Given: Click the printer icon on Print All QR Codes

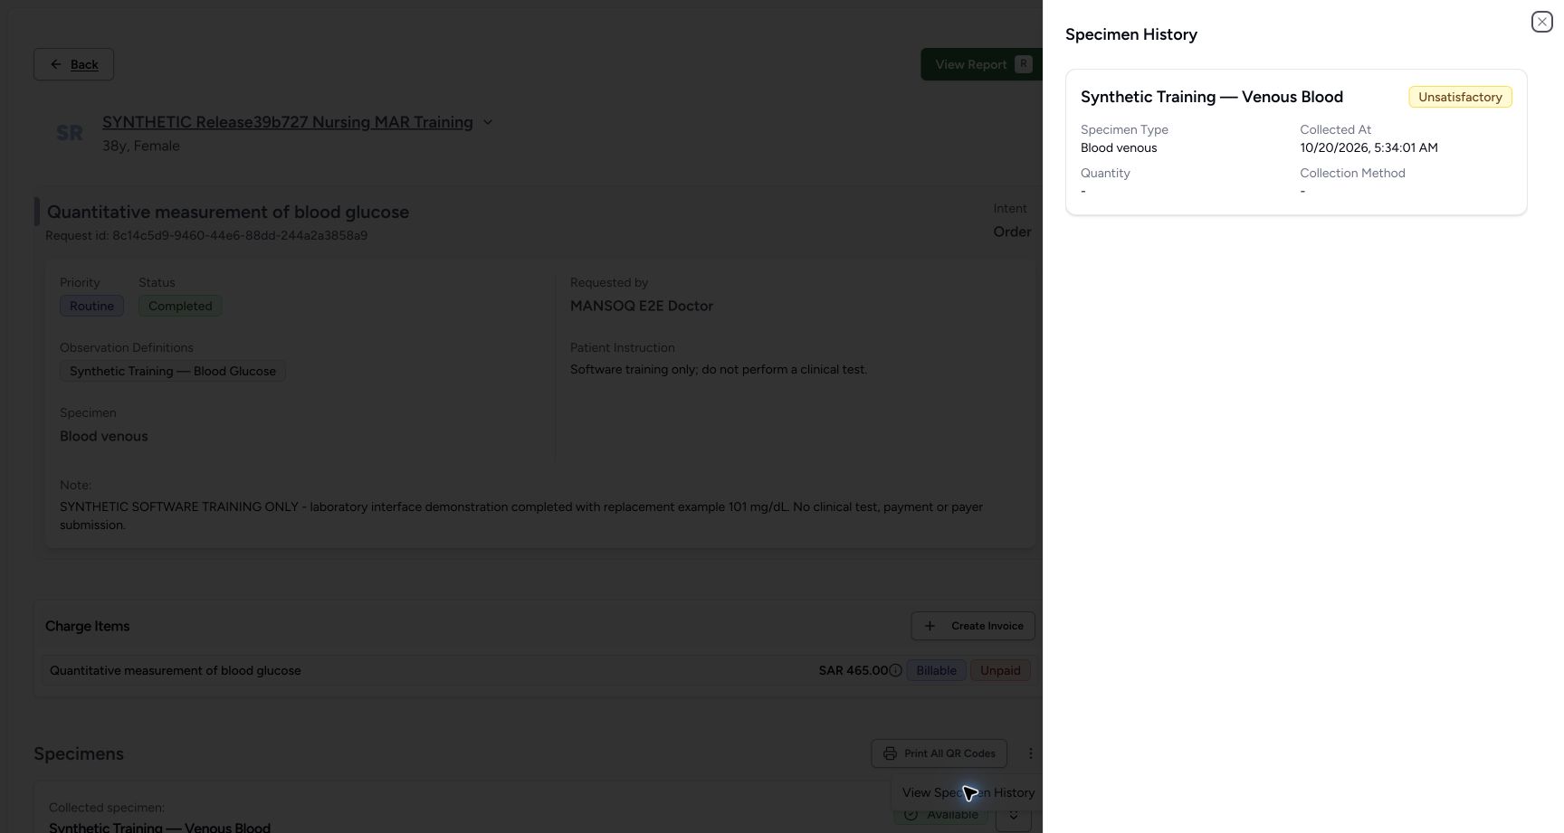Looking at the screenshot, I should click(890, 753).
